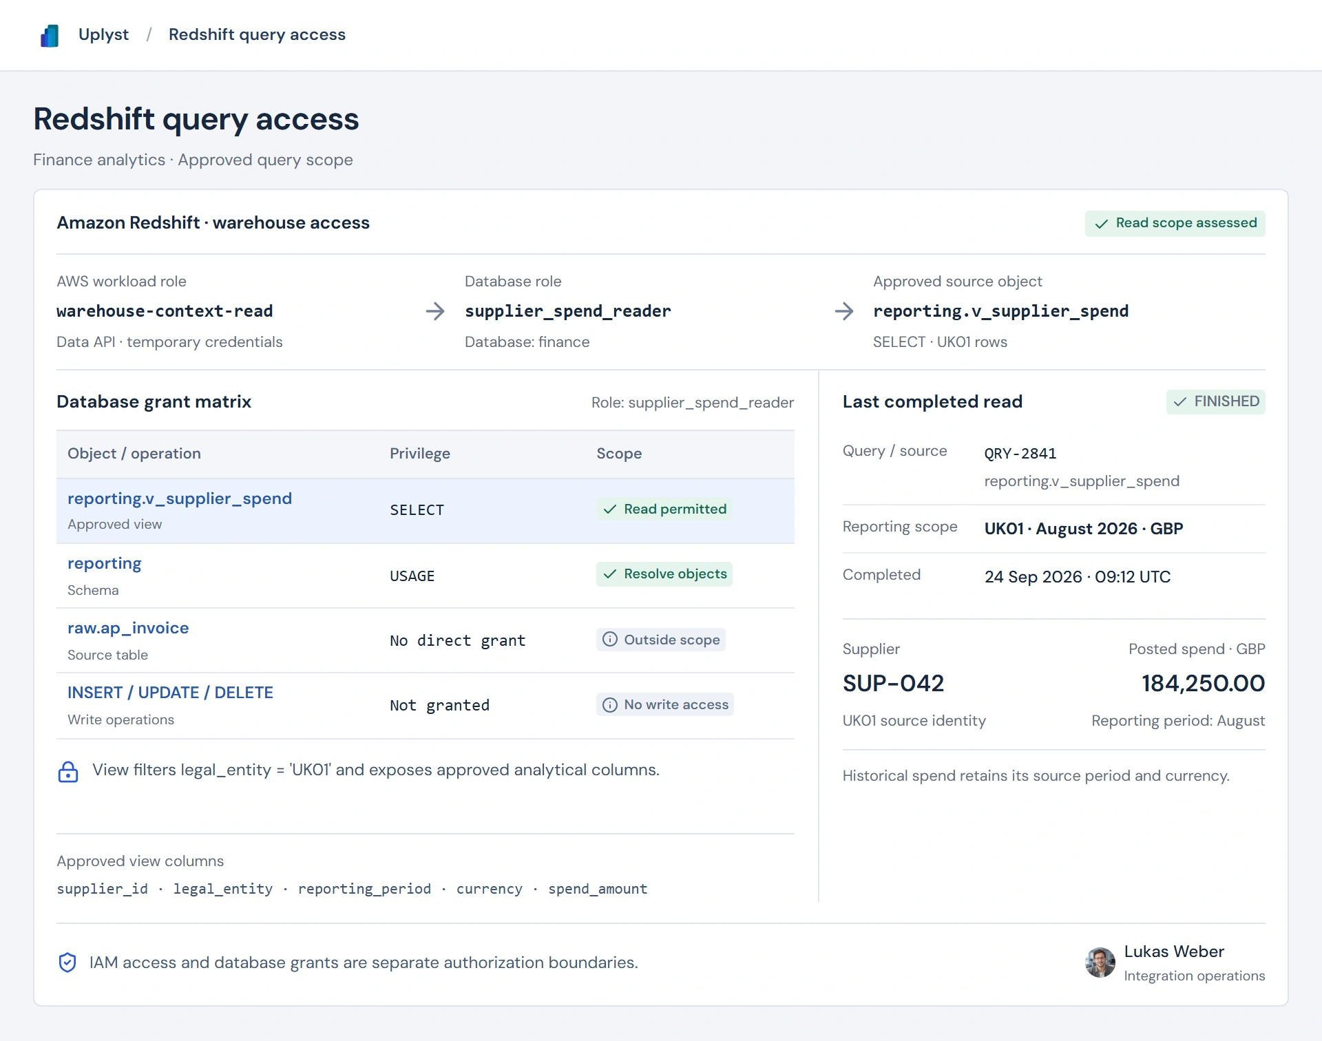Click the USAGE privilege cell

click(412, 576)
